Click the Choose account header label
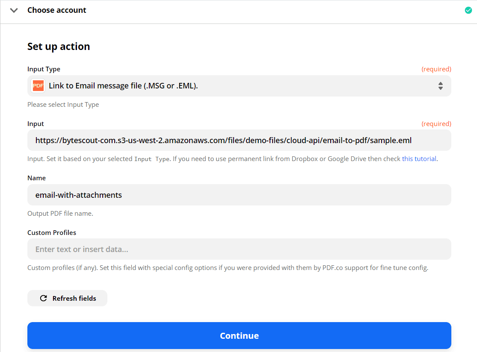 56,10
